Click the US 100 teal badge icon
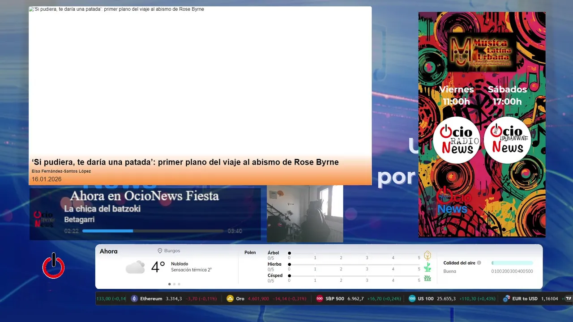Image resolution: width=573 pixels, height=322 pixels. coord(412,299)
